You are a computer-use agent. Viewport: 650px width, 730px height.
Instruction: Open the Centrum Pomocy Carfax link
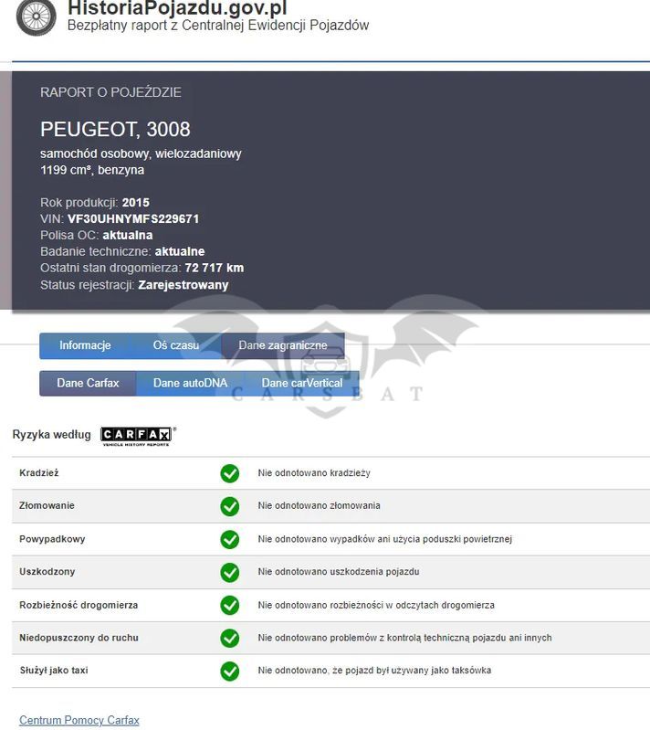79,720
